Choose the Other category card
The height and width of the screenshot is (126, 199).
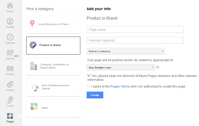coord(53,108)
